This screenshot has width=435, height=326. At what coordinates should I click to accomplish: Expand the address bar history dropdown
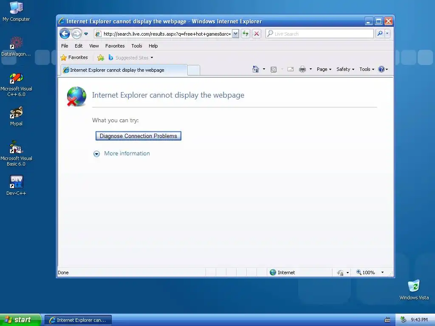pos(235,34)
